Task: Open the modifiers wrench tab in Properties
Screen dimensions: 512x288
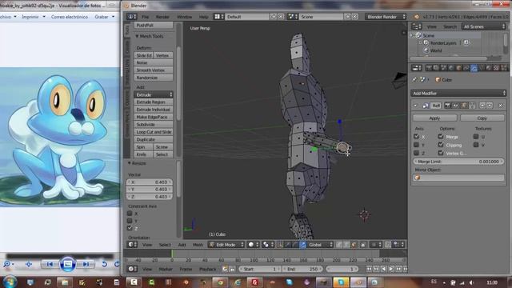Action: [474, 68]
